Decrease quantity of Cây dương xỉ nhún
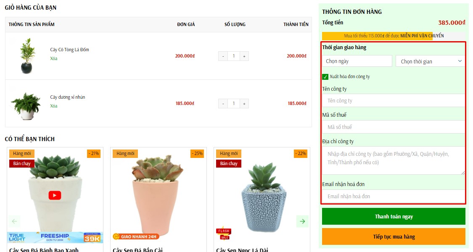This screenshot has width=473, height=252. coord(223,103)
